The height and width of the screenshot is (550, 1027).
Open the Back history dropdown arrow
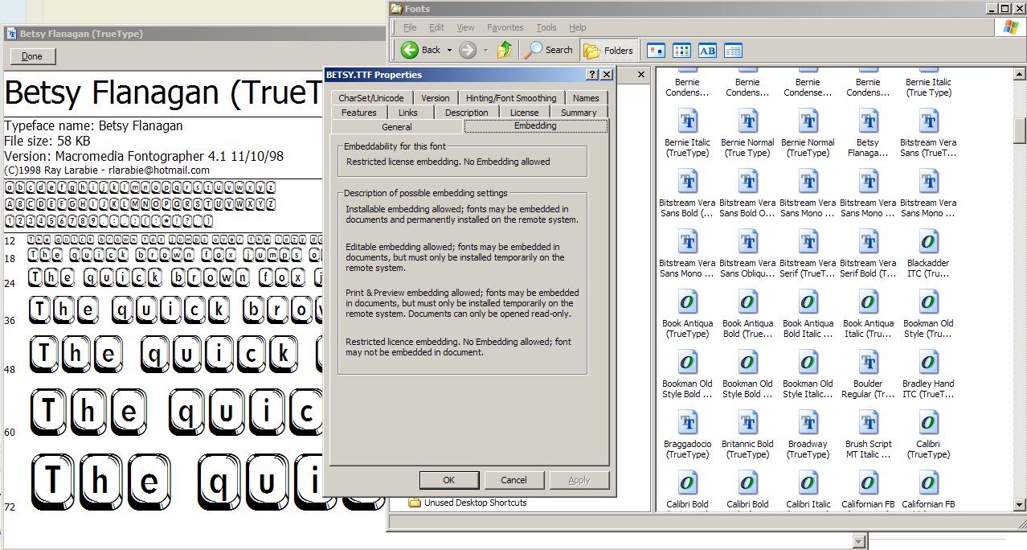449,50
